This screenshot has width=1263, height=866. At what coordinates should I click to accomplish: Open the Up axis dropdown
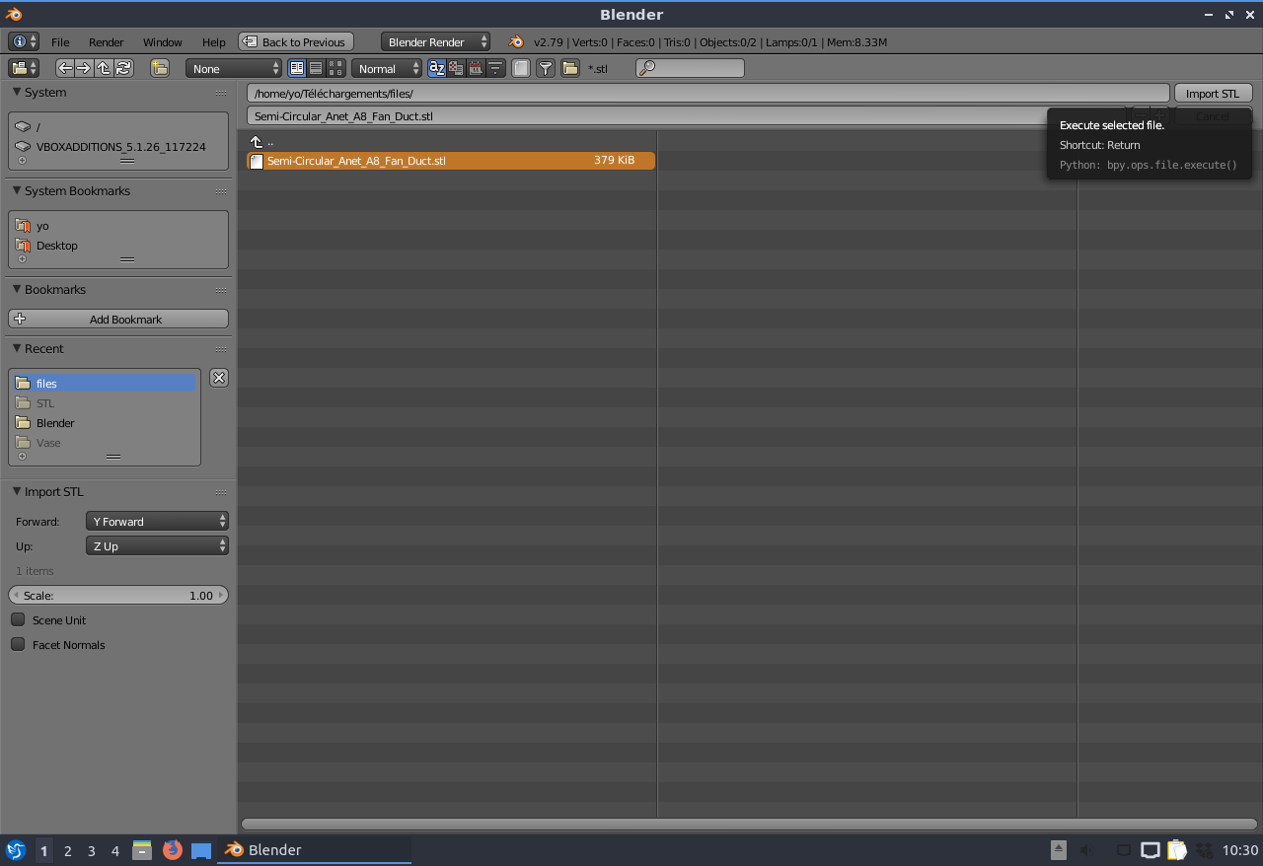click(x=157, y=545)
